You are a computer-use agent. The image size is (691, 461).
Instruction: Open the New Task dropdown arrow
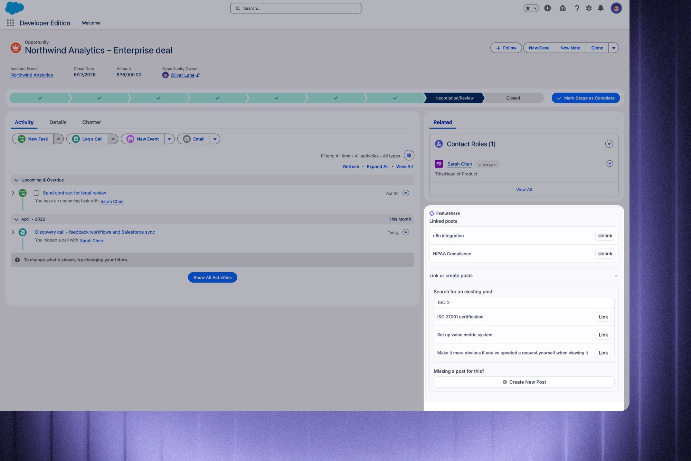(58, 139)
